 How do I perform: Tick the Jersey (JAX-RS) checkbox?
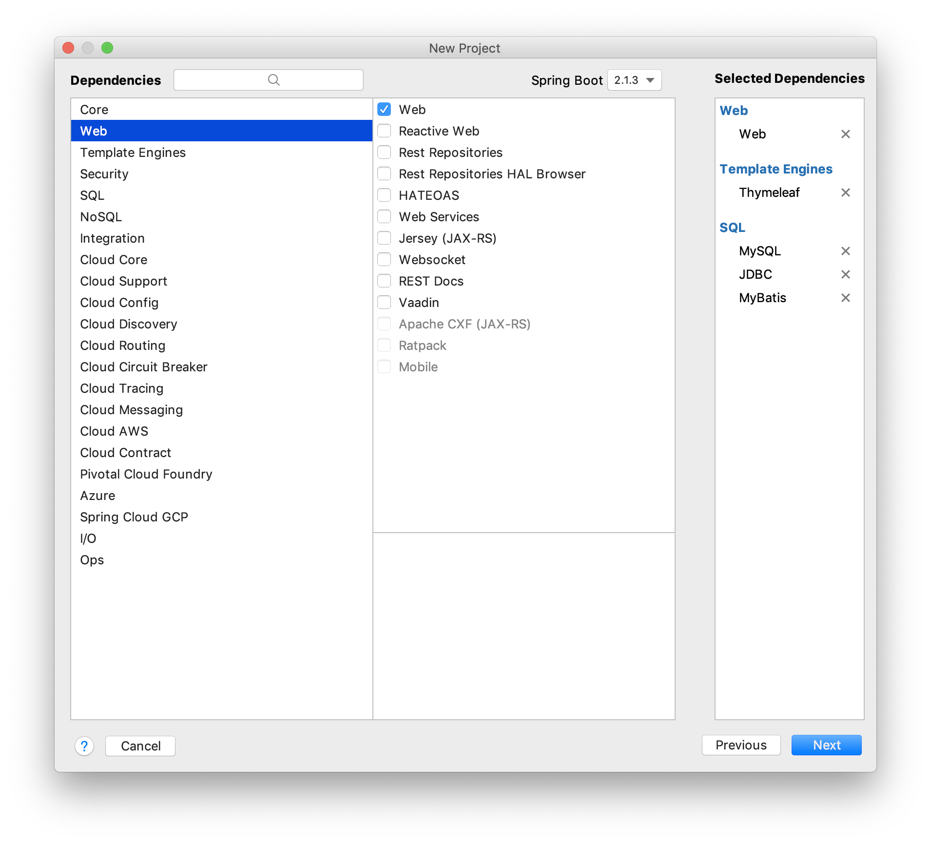pyautogui.click(x=384, y=238)
